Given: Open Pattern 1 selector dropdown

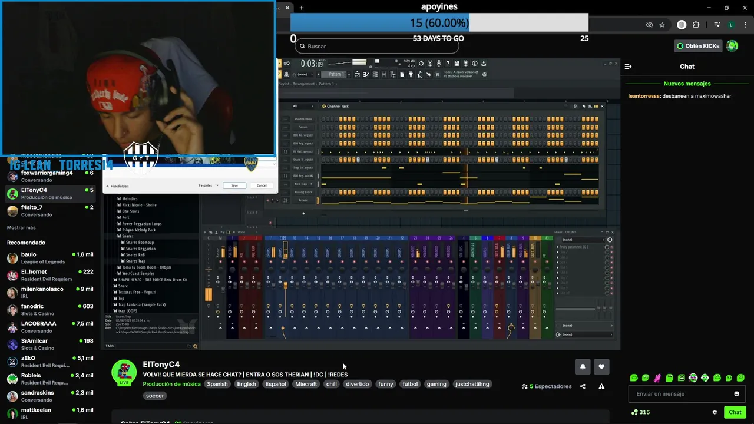Looking at the screenshot, I should click(336, 74).
